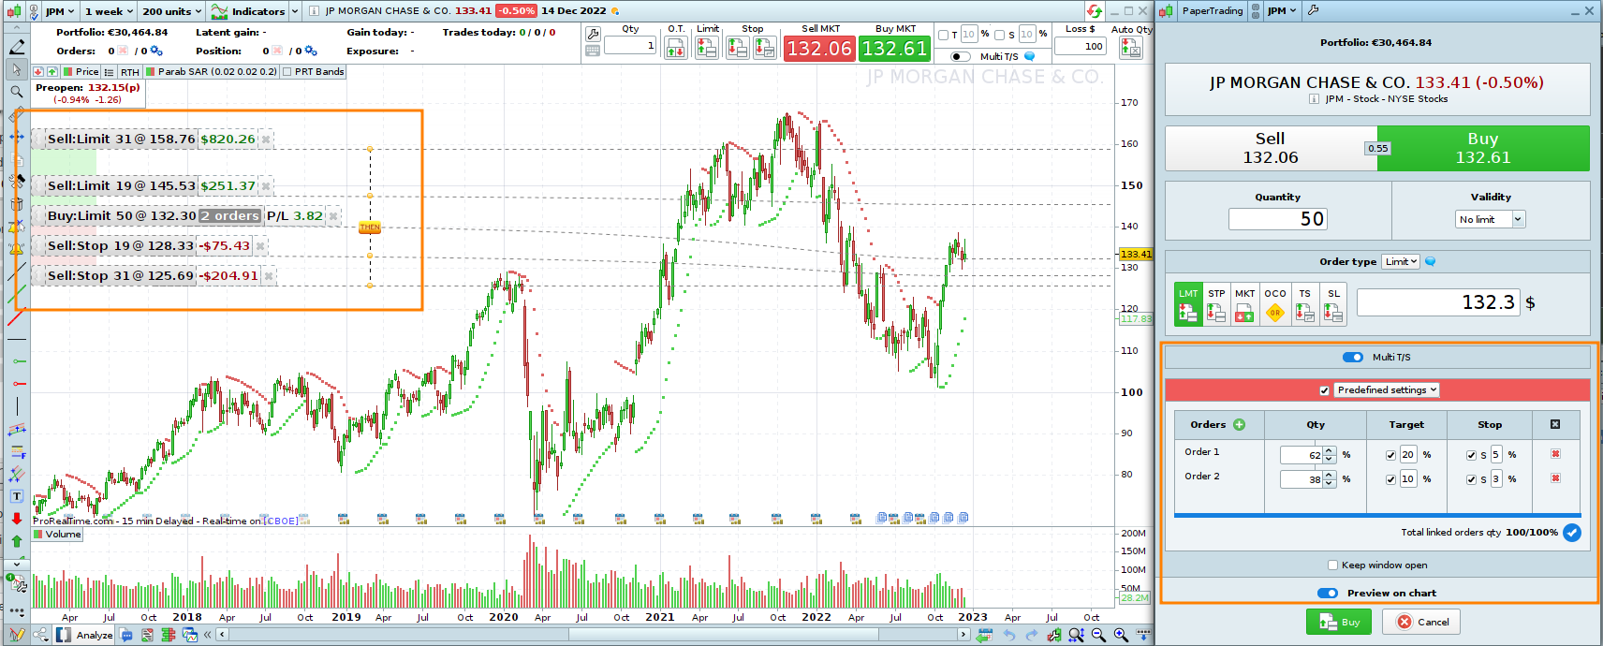This screenshot has height=646, width=1603.
Task: Add a new linked order with plus icon
Action: [x=1240, y=425]
